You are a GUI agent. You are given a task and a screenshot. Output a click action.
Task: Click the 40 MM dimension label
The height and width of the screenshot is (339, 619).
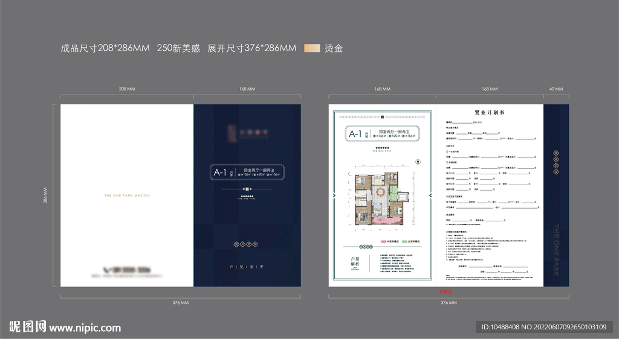point(556,89)
